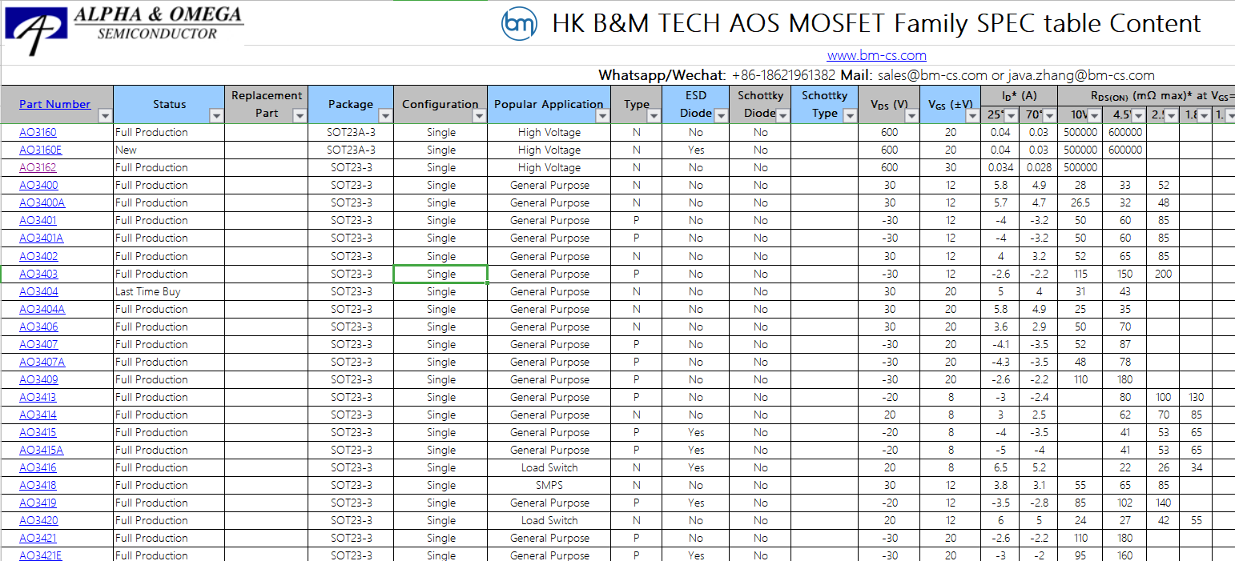Screen dimensions: 1235x561
Task: Open the RDS(ON) 10V filter dropdown
Action: (1094, 117)
